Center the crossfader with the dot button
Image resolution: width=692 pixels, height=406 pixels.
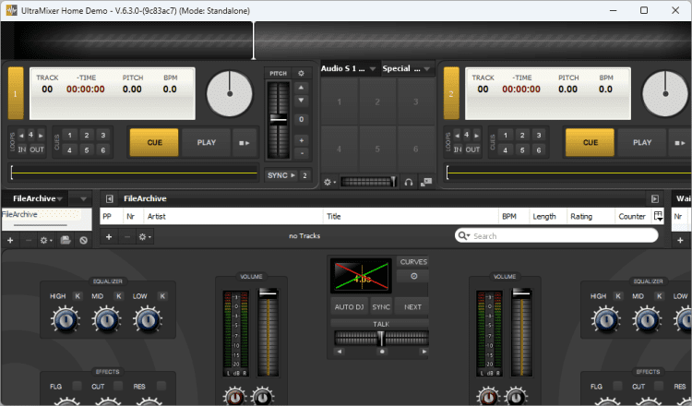pyautogui.click(x=382, y=352)
